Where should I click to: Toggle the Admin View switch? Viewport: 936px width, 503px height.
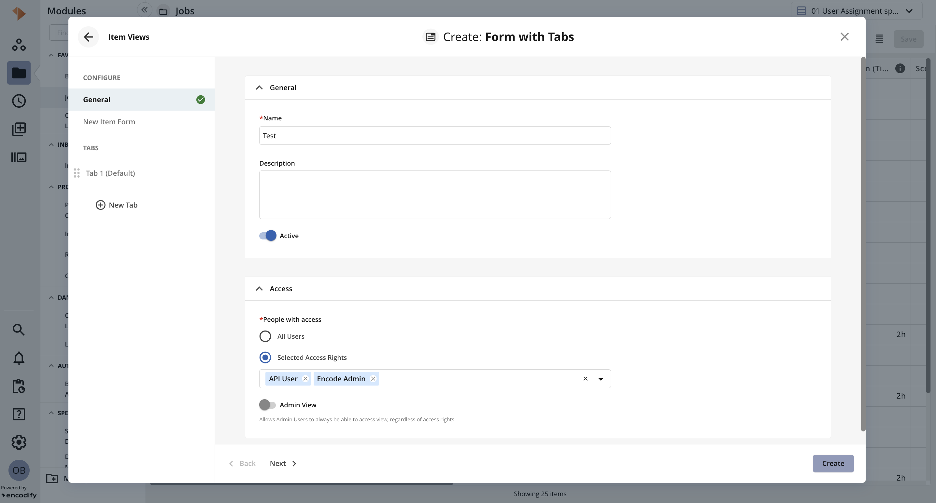click(x=268, y=405)
